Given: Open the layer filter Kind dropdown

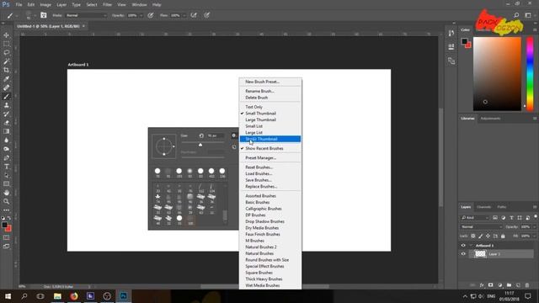Looking at the screenshot, I should tap(475, 218).
